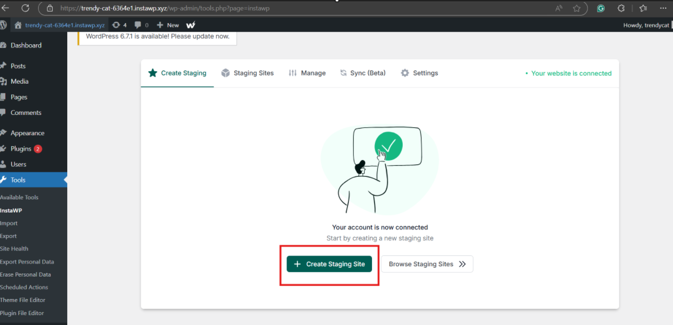Open the browser extensions puzzle icon

[x=621, y=8]
